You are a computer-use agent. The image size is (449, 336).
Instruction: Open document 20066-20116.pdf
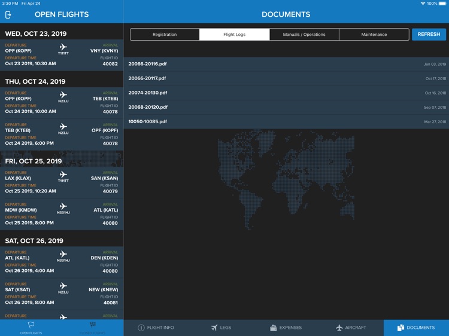pyautogui.click(x=286, y=64)
